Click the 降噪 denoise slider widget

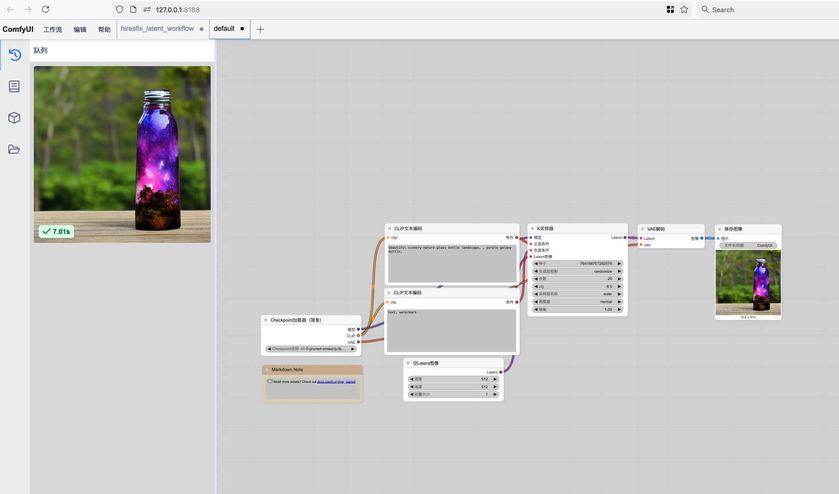pos(577,309)
